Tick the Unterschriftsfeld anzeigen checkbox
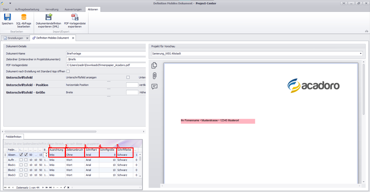This screenshot has height=192, width=370. click(128, 77)
